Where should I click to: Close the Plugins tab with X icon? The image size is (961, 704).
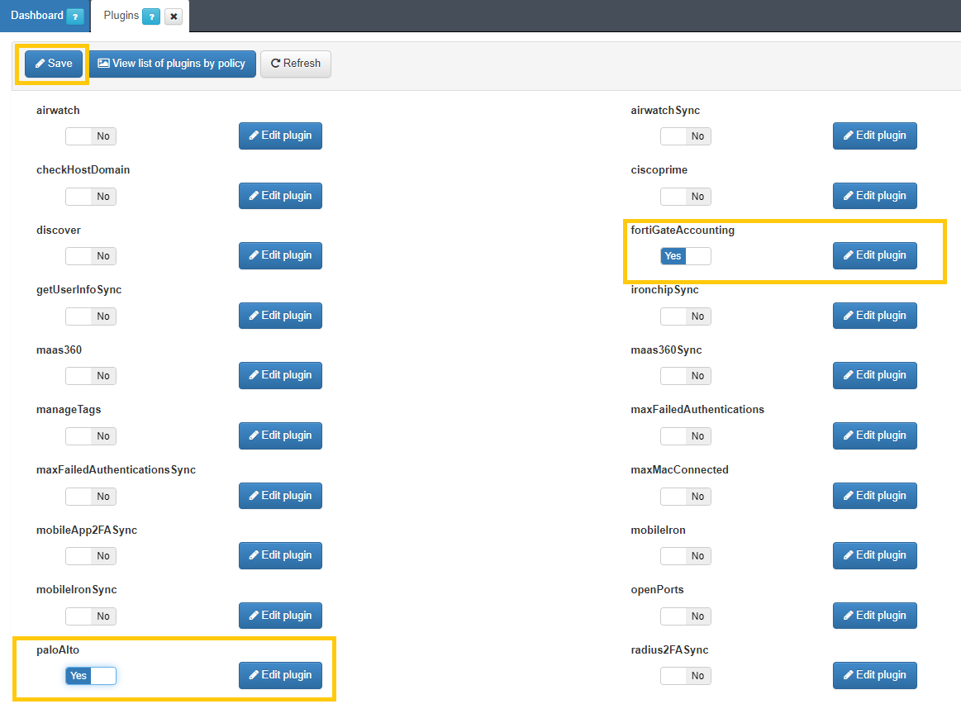[174, 17]
